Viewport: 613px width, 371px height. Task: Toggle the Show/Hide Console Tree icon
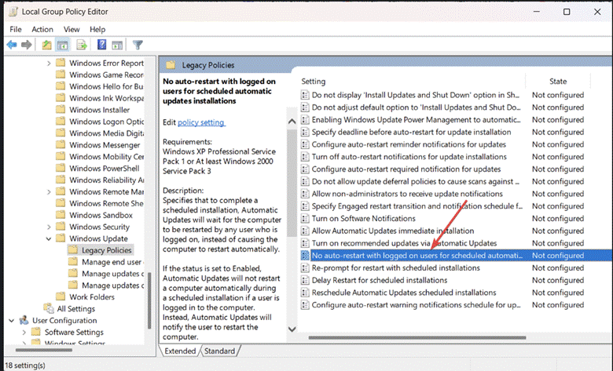tap(63, 45)
